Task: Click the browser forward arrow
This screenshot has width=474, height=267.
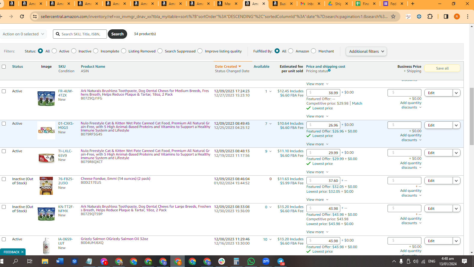Action: [x=11, y=16]
